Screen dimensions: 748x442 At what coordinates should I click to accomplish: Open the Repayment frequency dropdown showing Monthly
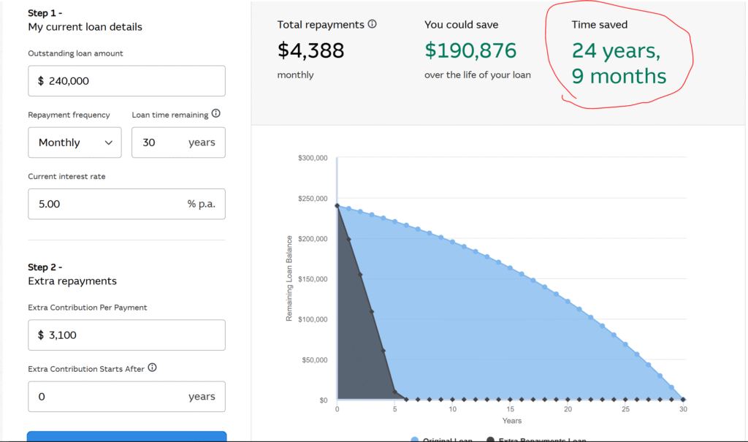tap(75, 142)
